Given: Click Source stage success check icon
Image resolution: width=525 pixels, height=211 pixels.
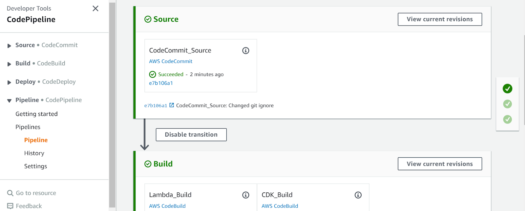Looking at the screenshot, I should coord(148,19).
